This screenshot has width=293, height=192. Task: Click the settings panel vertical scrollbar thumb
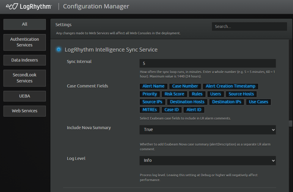[x=290, y=124]
